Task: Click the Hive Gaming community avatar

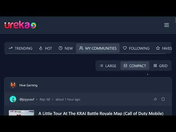Action: [x=13, y=85]
